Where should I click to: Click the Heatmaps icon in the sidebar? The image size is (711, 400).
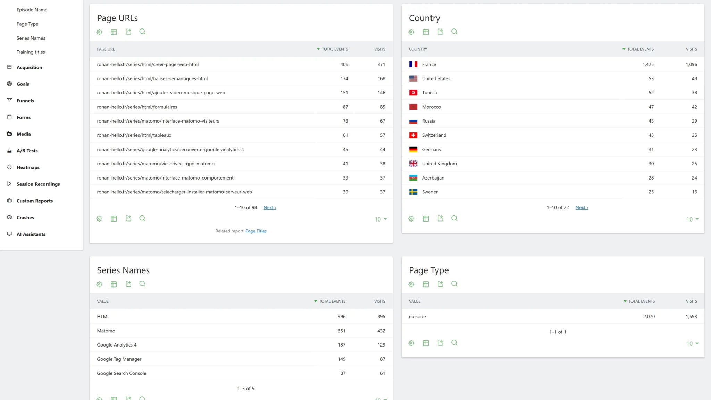9,167
